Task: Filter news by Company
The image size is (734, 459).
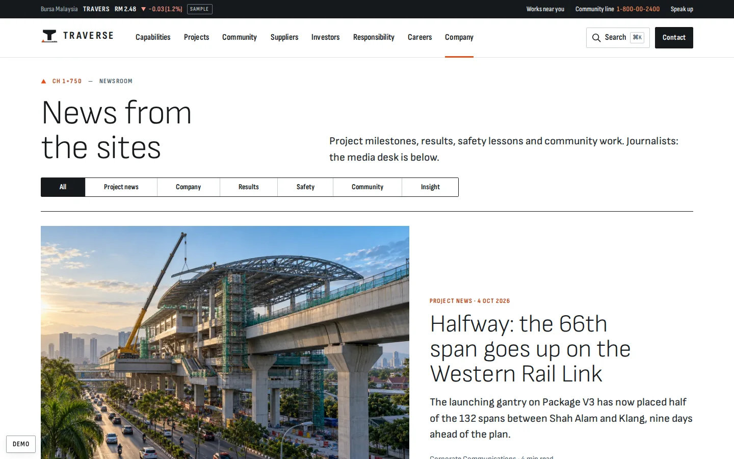Action: 189,187
